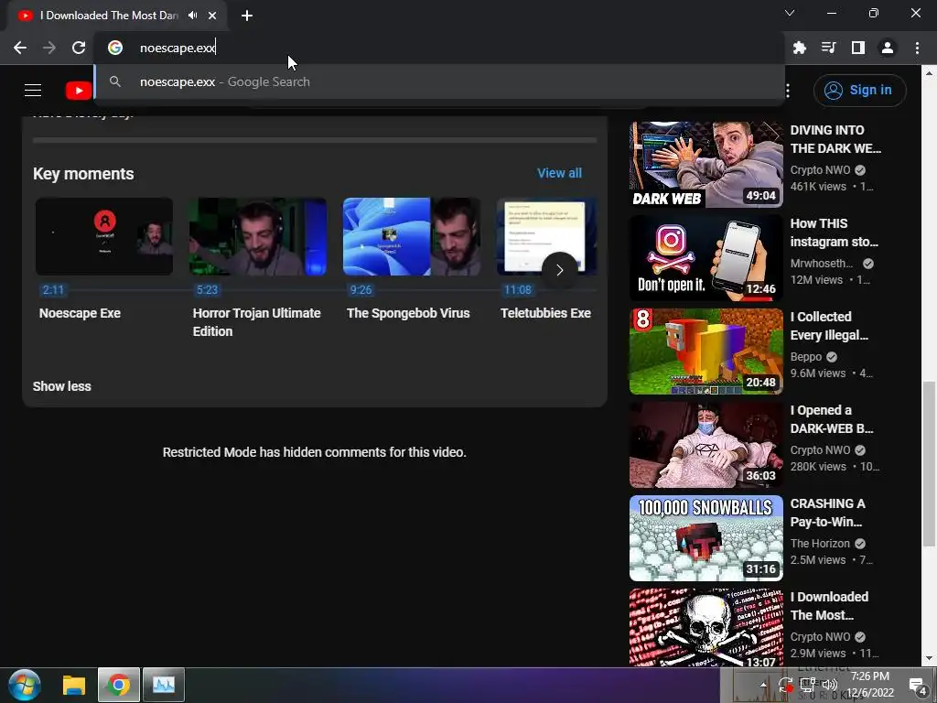Select the noescape.exx Google Search suggestion
Image resolution: width=937 pixels, height=703 pixels.
pyautogui.click(x=439, y=81)
